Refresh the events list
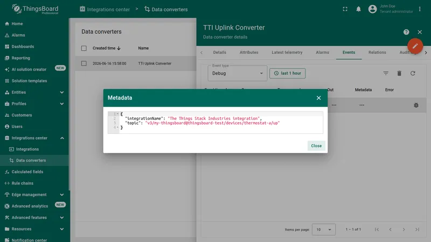Viewport: 431px width, 242px height. pyautogui.click(x=413, y=73)
